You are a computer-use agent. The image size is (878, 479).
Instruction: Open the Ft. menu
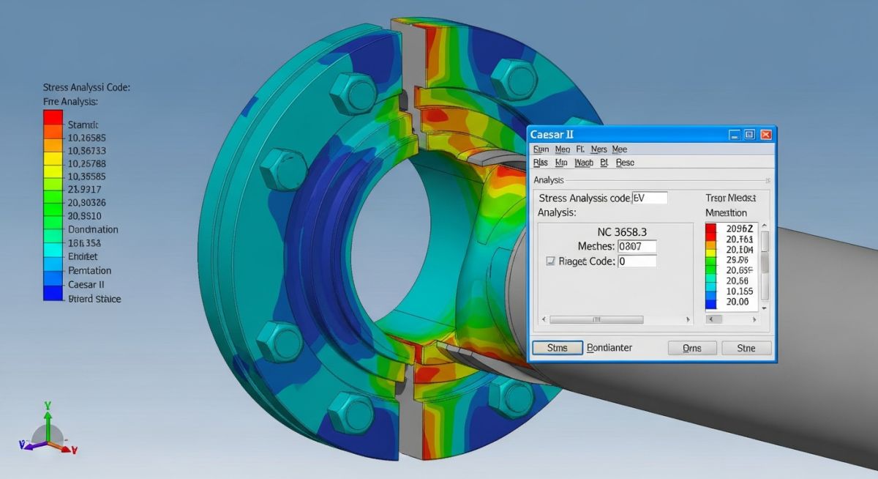(581, 149)
